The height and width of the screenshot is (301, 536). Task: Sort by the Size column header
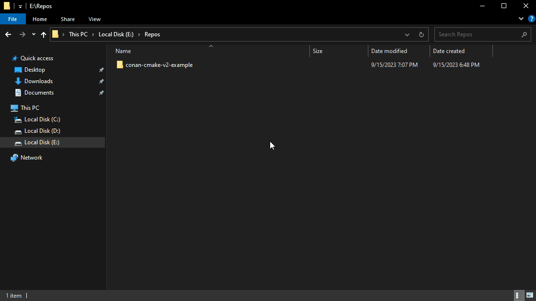click(x=318, y=51)
